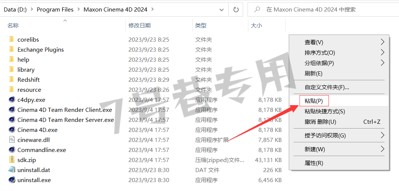
Task: Click the Cinema 4D.exe application icon
Action: click(12, 130)
